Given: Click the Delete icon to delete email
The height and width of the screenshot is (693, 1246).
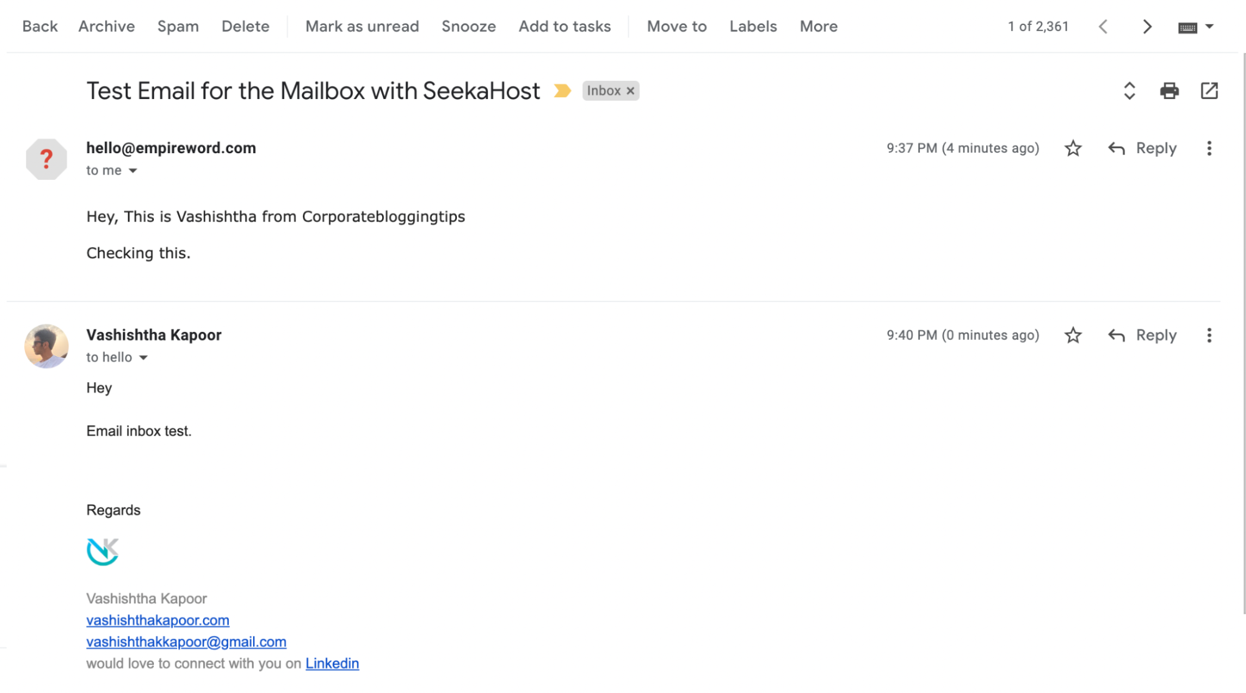Looking at the screenshot, I should pos(245,26).
